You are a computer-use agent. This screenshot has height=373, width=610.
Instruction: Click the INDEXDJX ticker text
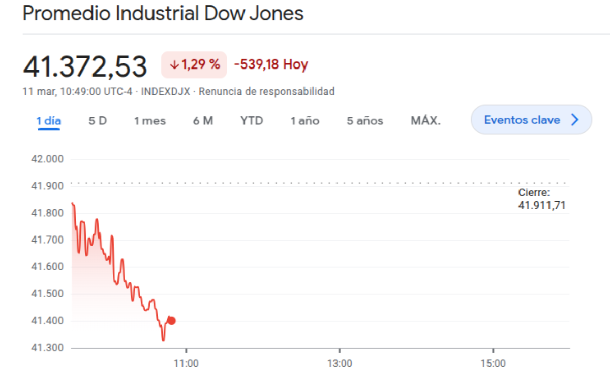(165, 92)
